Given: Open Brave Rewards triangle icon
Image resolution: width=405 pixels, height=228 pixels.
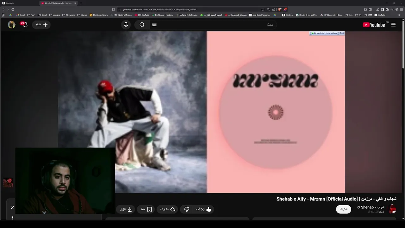Looking at the screenshot, I should (285, 9).
